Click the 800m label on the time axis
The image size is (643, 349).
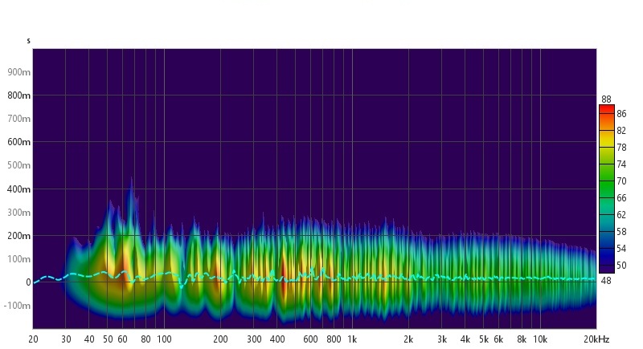18,95
